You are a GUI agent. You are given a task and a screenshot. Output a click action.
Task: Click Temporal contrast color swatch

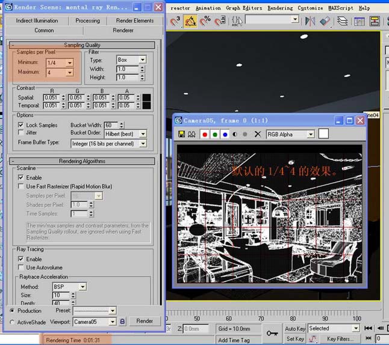point(146,105)
